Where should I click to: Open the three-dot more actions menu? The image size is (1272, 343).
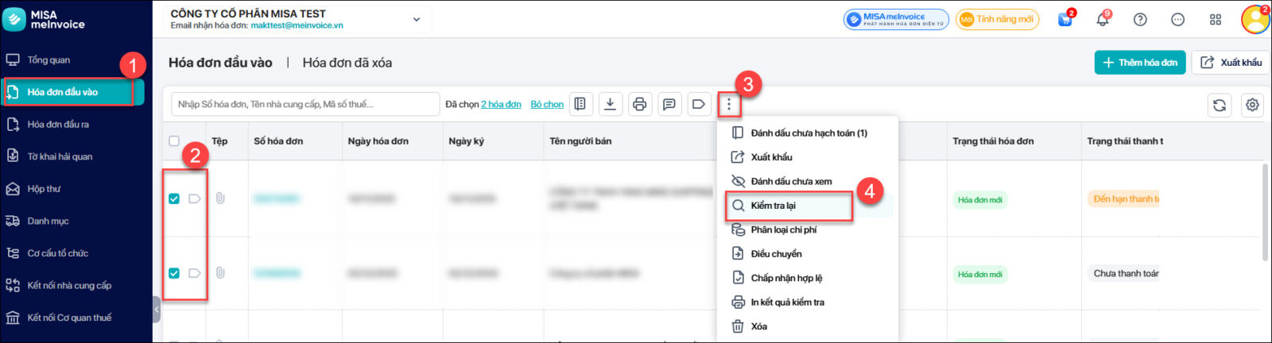(728, 105)
